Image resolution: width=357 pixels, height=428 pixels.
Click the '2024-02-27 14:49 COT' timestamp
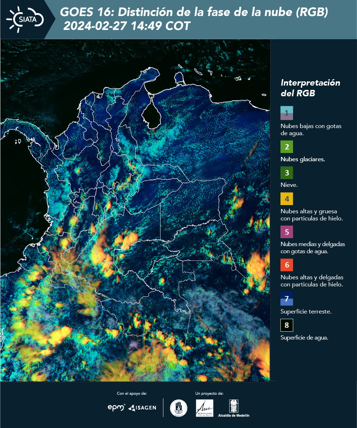coord(127,26)
